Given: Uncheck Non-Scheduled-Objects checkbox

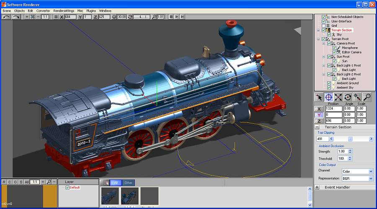Looking at the screenshot, I should click(324, 17).
